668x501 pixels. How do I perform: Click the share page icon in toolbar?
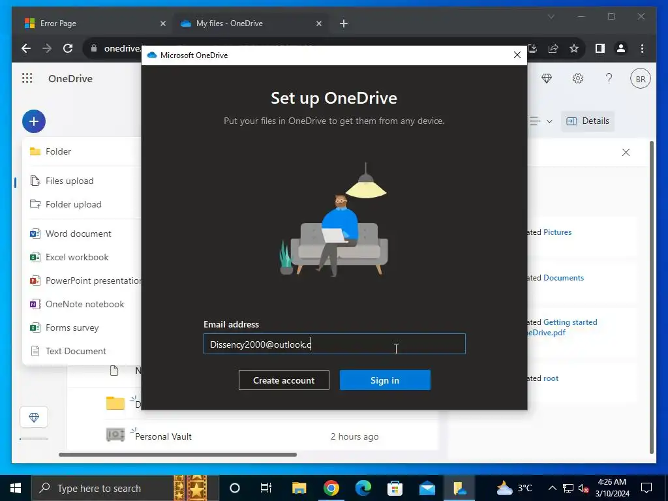coord(553,48)
